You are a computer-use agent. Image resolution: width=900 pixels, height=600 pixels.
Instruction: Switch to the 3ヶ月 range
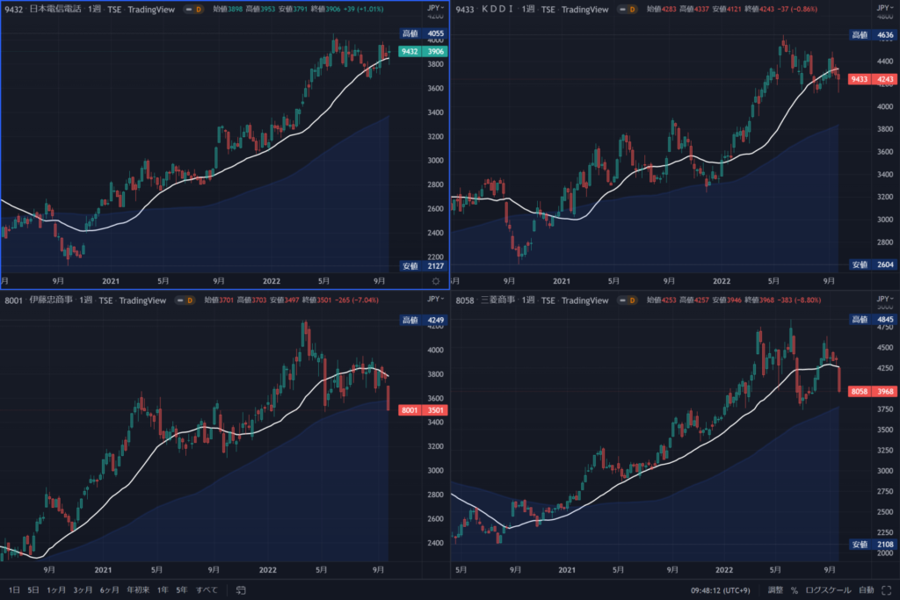(83, 590)
